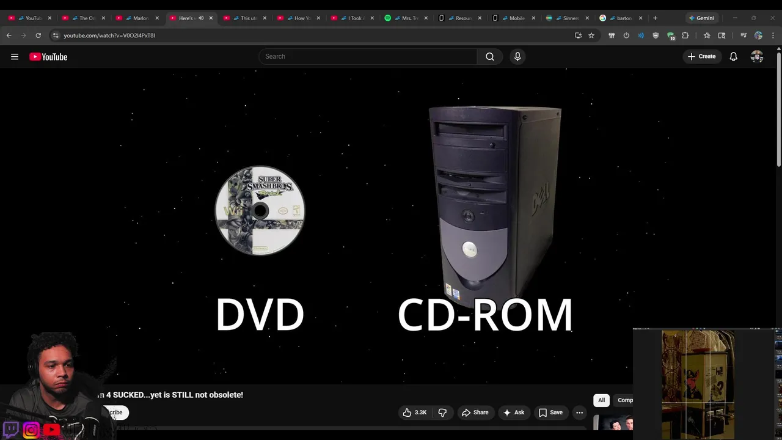Switch to the 'Marlon' tab
The height and width of the screenshot is (440, 782).
coord(136,18)
